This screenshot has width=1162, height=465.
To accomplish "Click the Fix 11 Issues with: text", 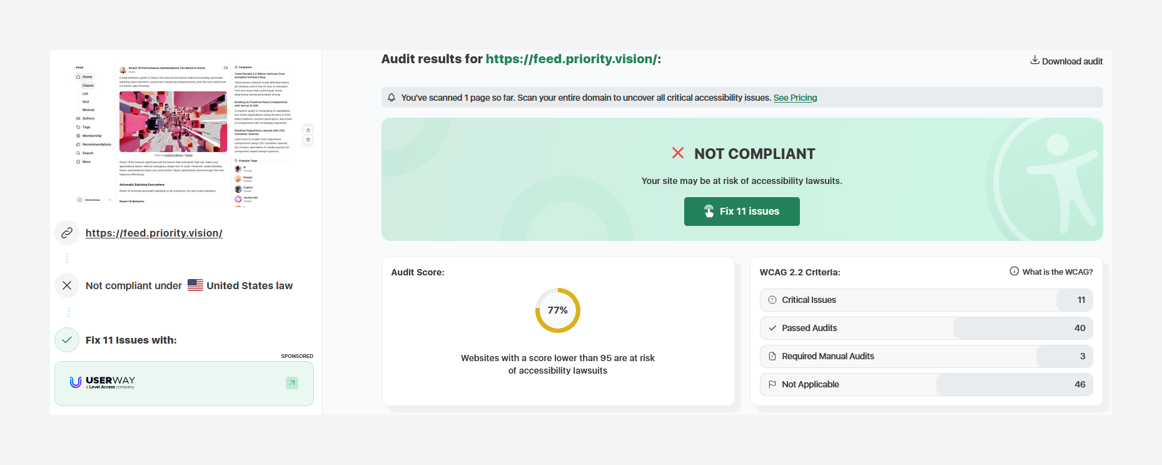I will pyautogui.click(x=131, y=340).
